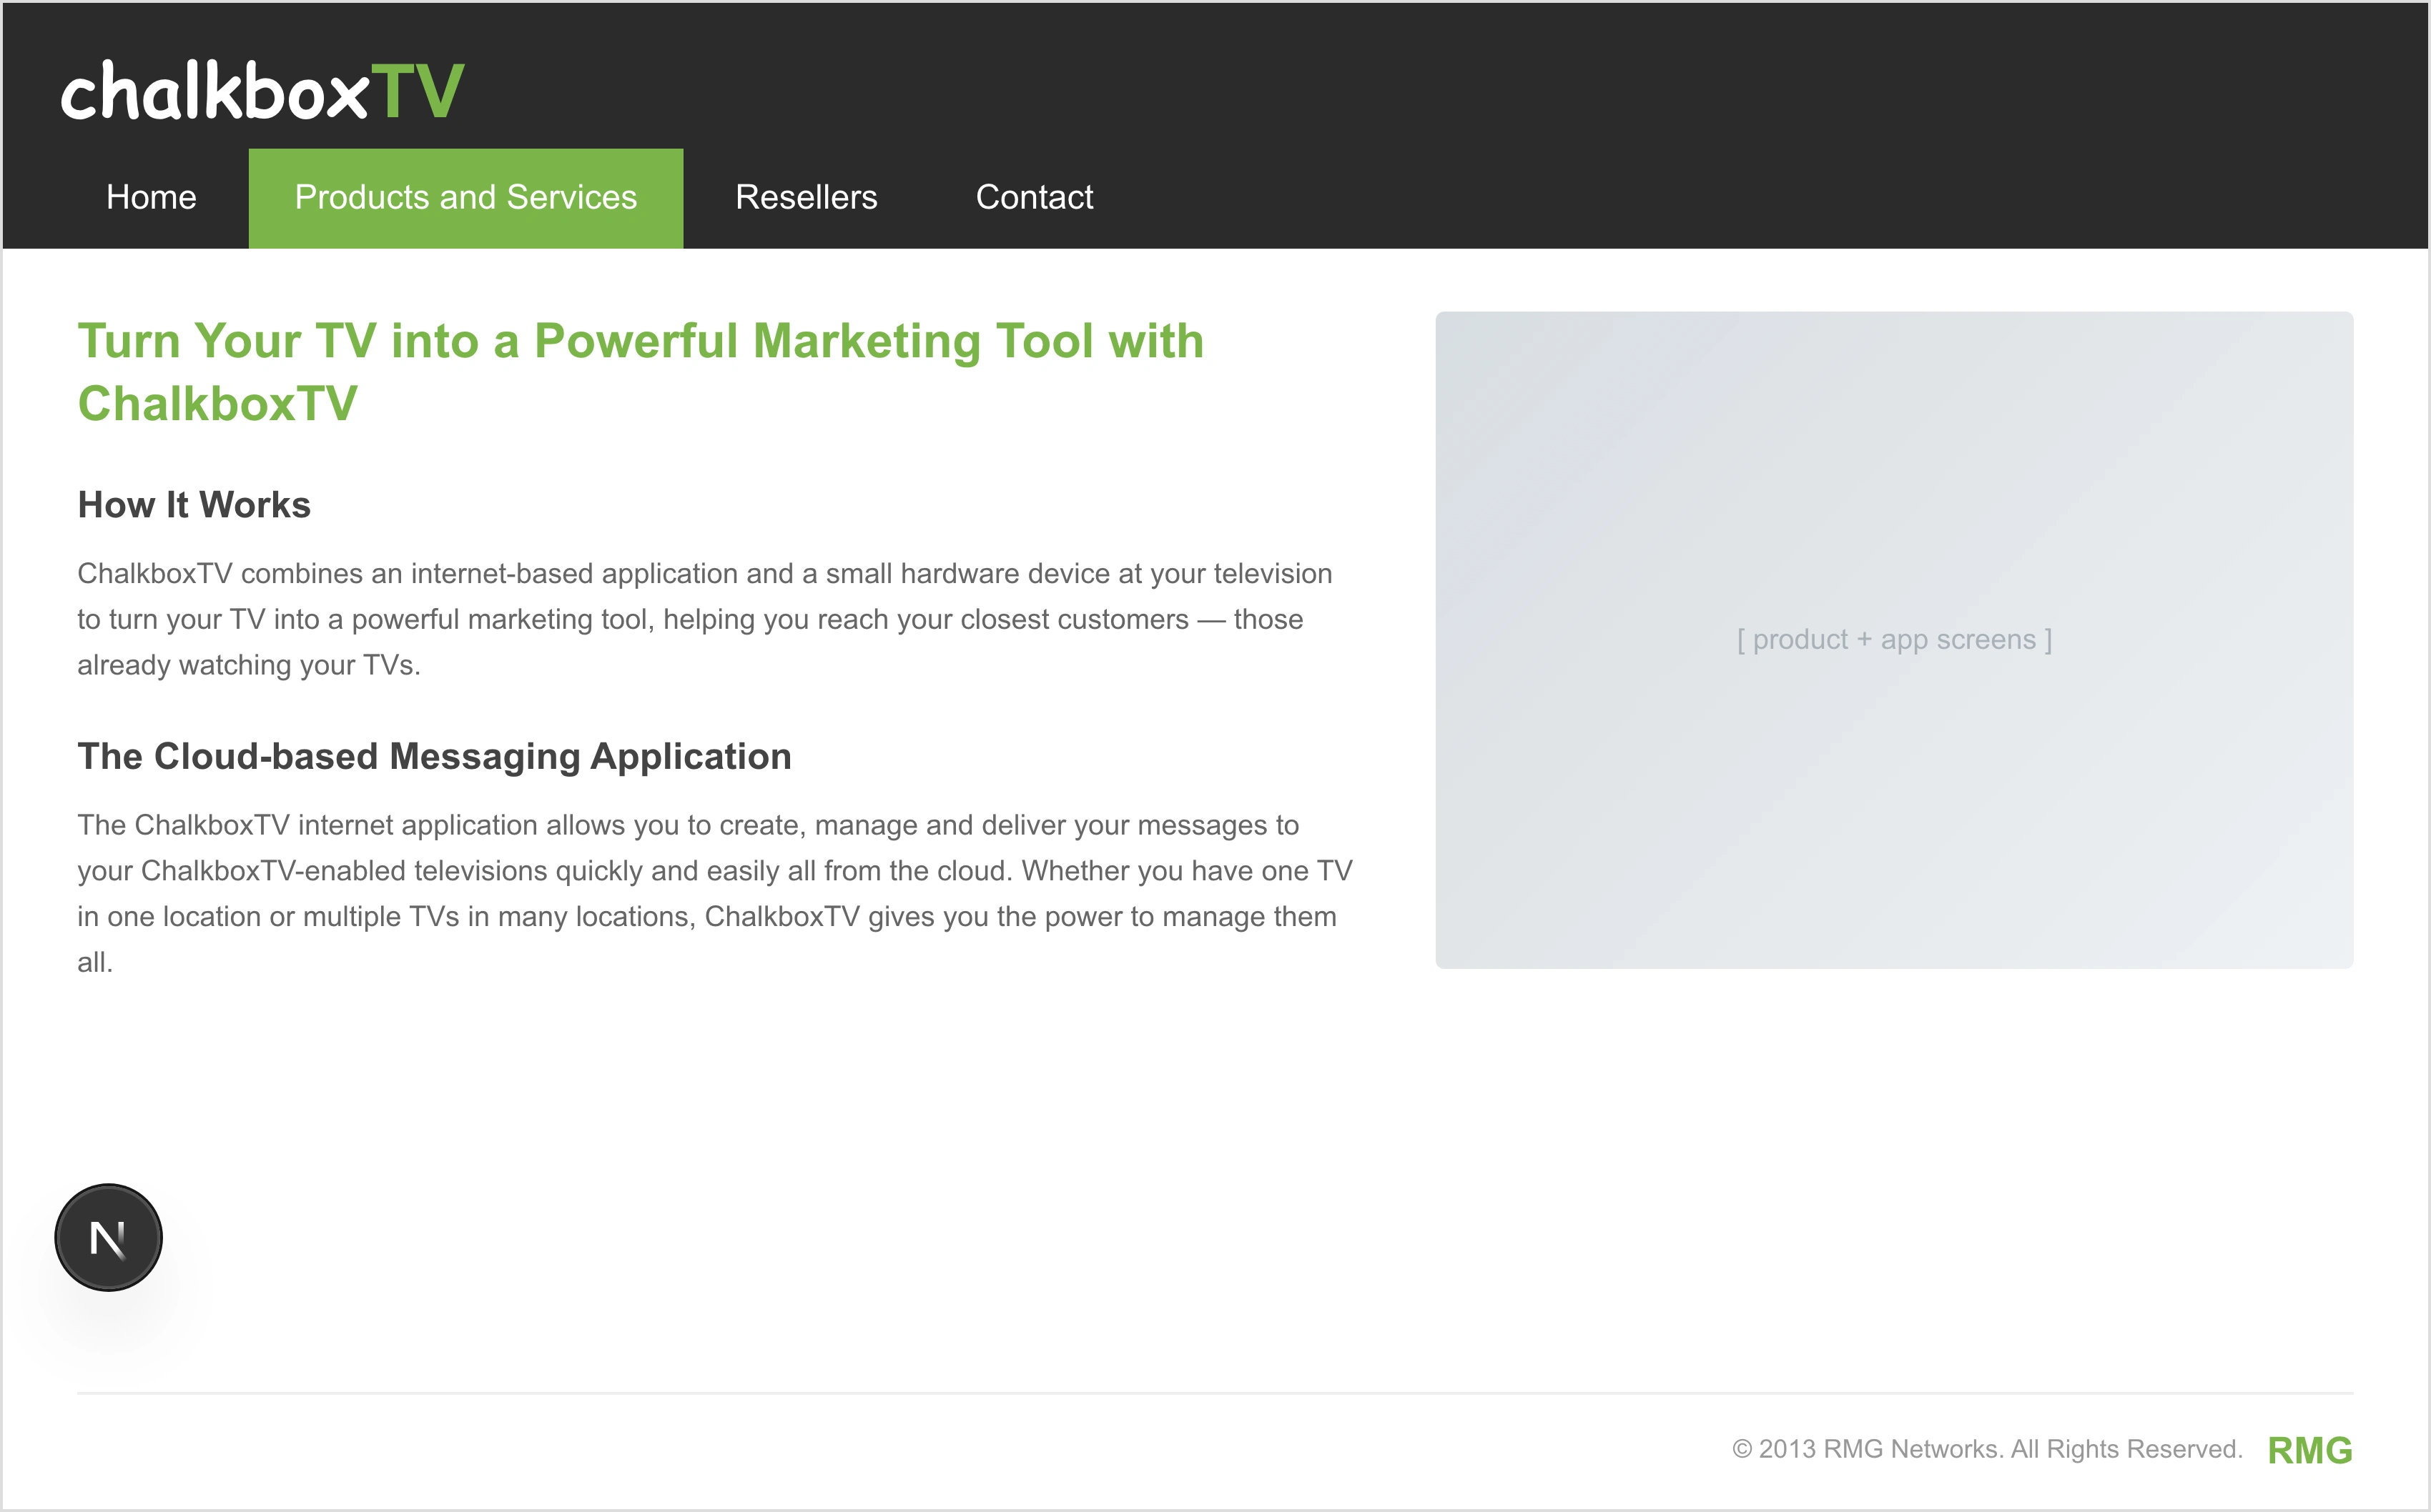The width and height of the screenshot is (2431, 1512).
Task: Select the Products and Services tab
Action: tap(465, 197)
